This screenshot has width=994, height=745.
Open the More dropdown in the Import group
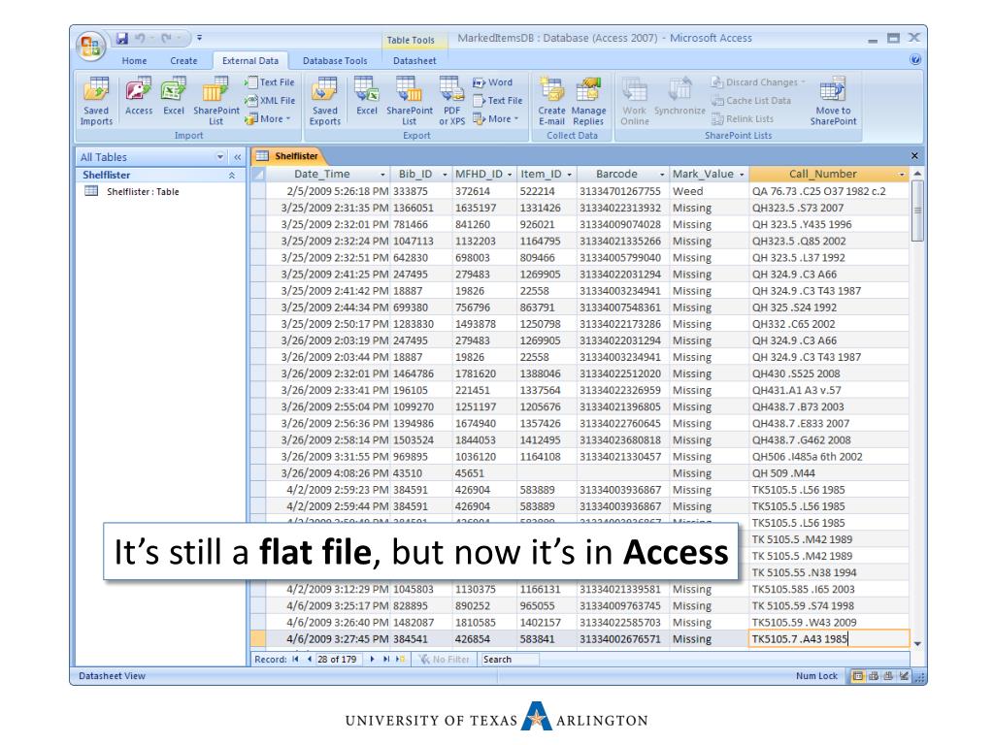268,118
